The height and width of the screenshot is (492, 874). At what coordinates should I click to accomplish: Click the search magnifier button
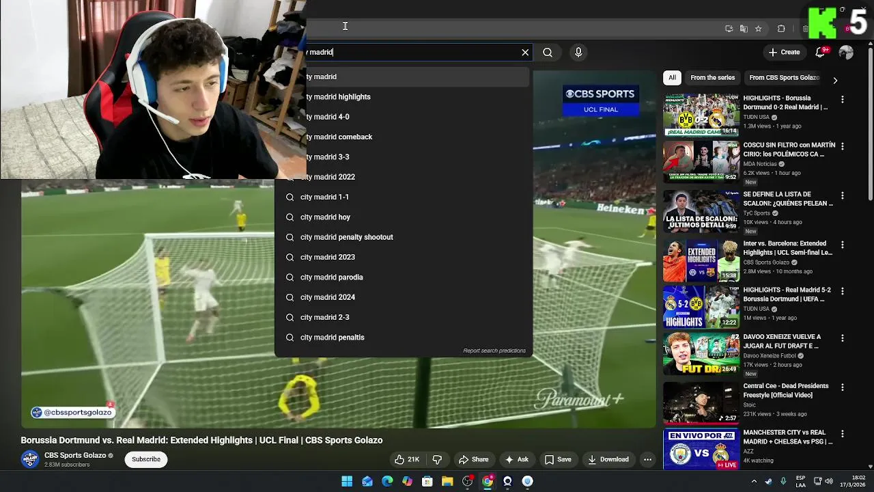click(x=548, y=52)
